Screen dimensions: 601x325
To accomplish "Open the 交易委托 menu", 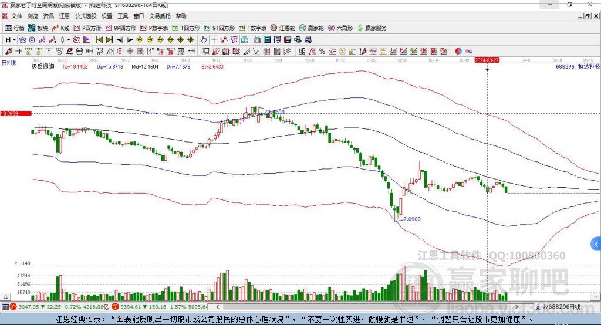I will tap(160, 16).
